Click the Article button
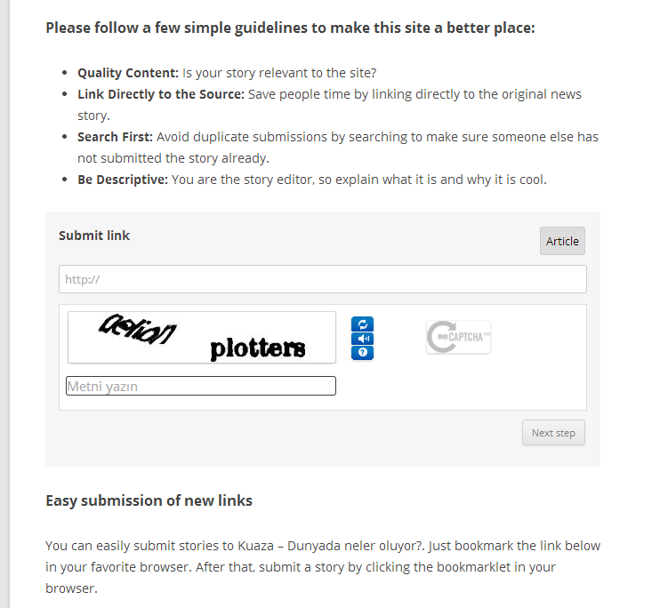The image size is (660, 608). pos(562,241)
